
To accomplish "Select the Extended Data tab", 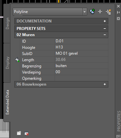I will (7, 102).
